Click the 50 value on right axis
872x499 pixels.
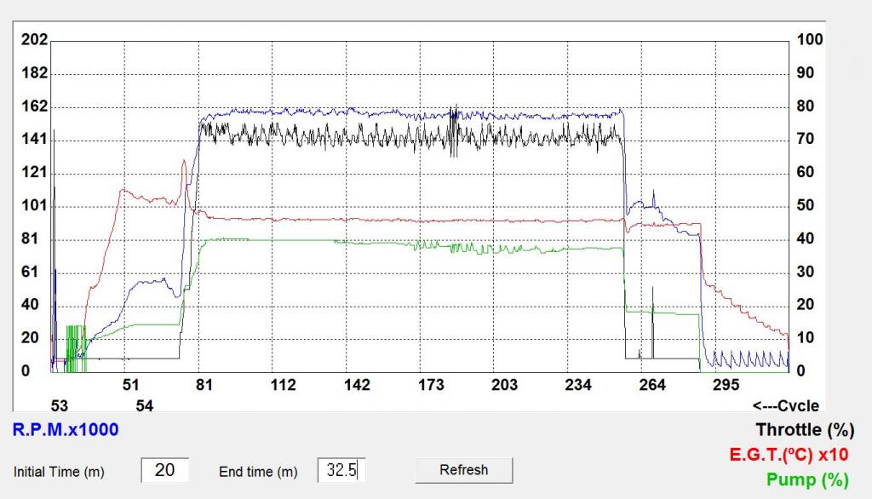[806, 206]
